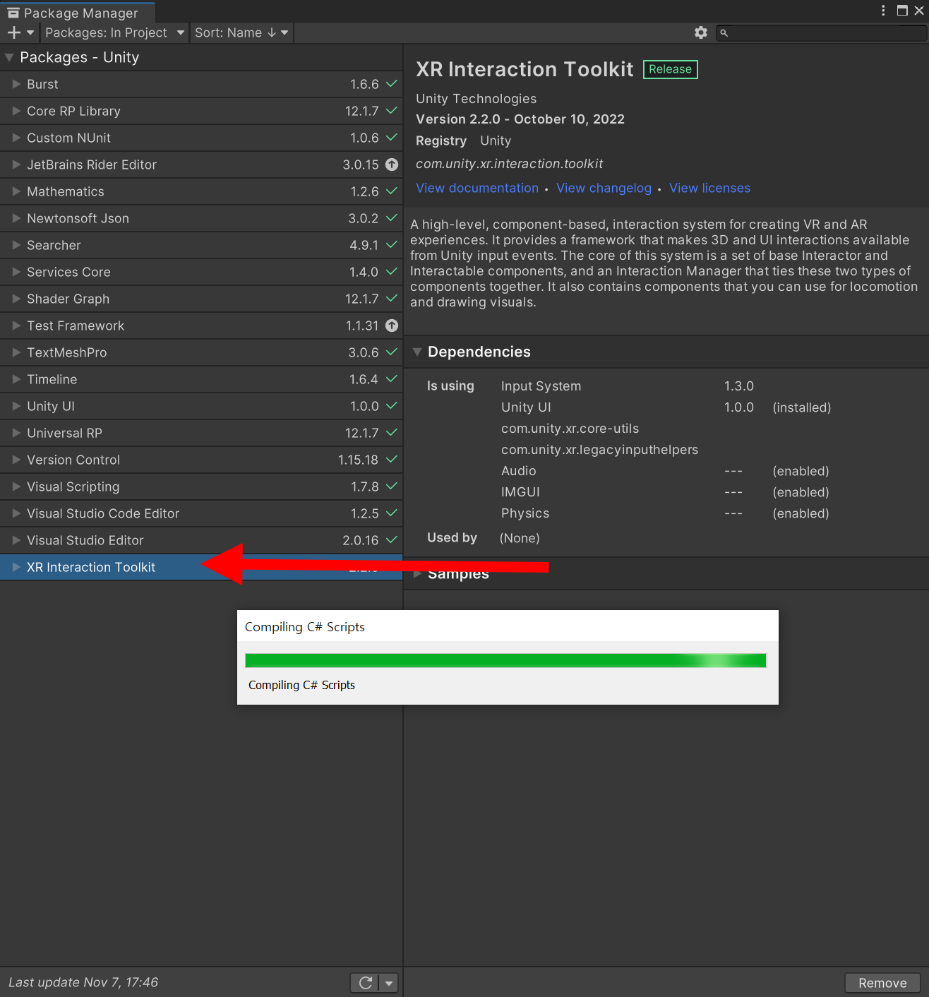
Task: Open the View licenses link
Action: click(709, 188)
